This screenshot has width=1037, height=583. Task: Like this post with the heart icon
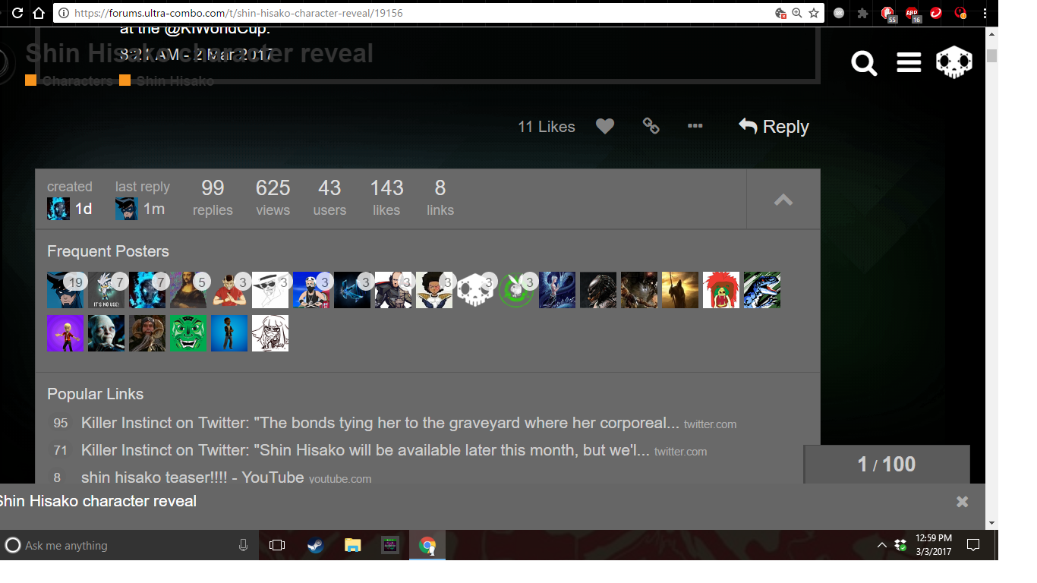click(x=605, y=127)
